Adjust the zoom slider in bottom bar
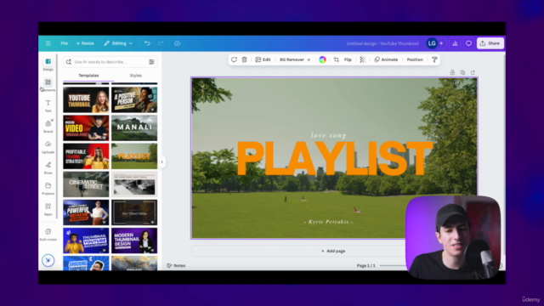 [x=393, y=265]
